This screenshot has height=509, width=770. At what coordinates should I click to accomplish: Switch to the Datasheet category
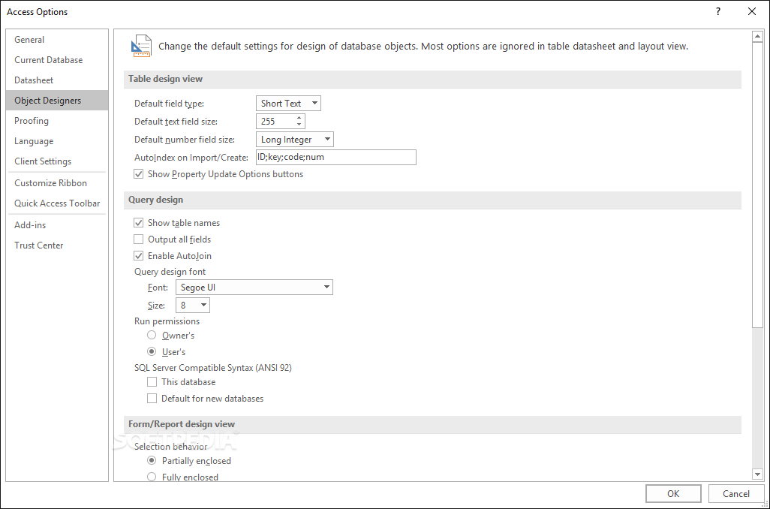[57, 80]
